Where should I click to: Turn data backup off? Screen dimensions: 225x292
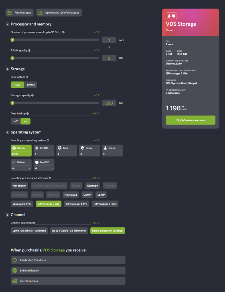coord(16,121)
